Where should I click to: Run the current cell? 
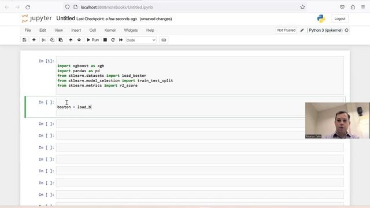[x=92, y=40]
